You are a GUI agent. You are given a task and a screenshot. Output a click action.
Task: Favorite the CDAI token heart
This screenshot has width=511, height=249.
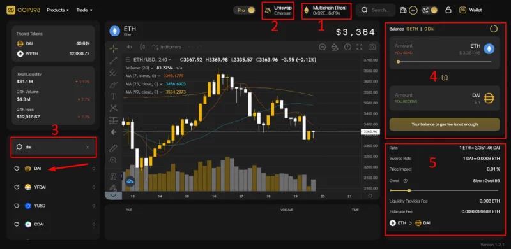pyautogui.click(x=17, y=224)
